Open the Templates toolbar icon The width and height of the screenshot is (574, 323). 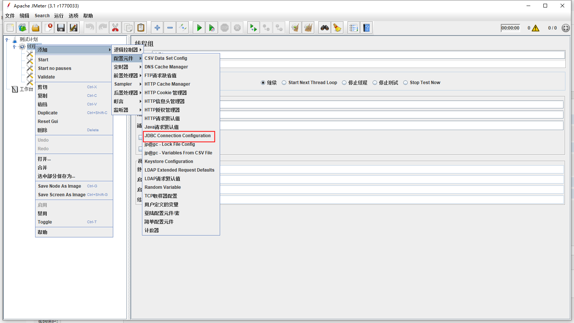click(x=23, y=28)
